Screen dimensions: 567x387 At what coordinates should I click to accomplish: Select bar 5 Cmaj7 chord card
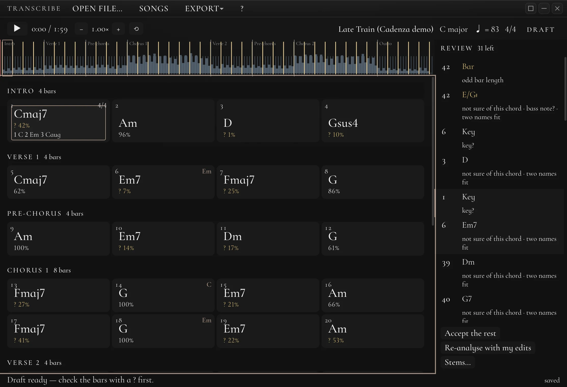pos(58,182)
